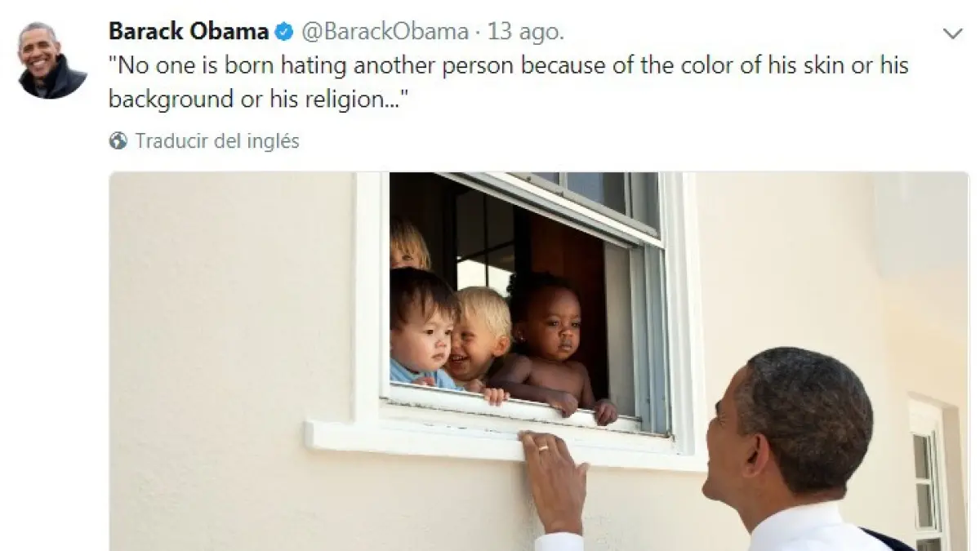The image size is (980, 551).
Task: Open the tweet's attached photo
Action: click(539, 361)
